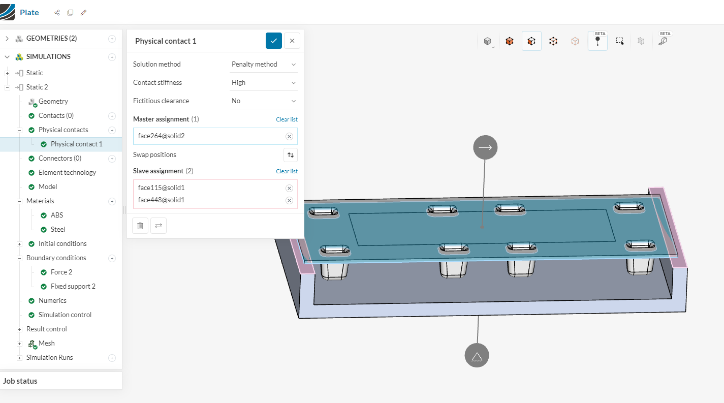Screen dimensions: 724x403
Task: Select Fixed support 2 in tree
Action: pyautogui.click(x=73, y=286)
